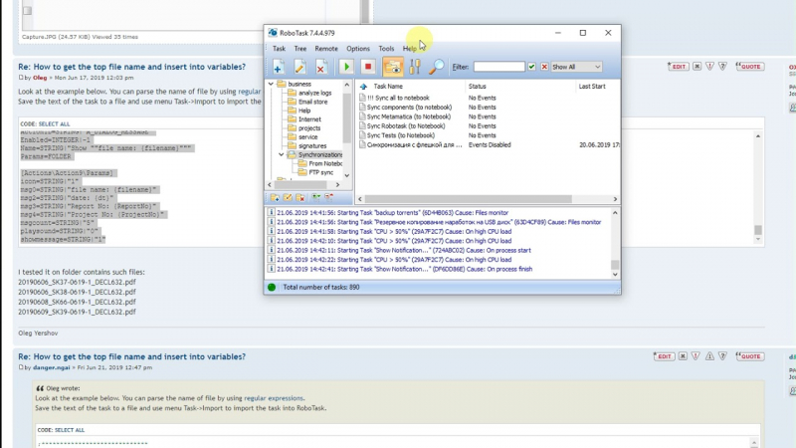
Task: Click the red X clear filter box
Action: 543,67
